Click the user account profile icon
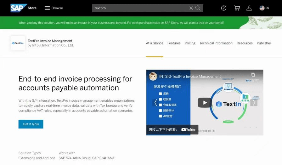This screenshot has height=165, width=282. coord(249,8)
